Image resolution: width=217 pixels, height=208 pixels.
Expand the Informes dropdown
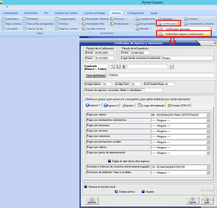[x=174, y=19]
